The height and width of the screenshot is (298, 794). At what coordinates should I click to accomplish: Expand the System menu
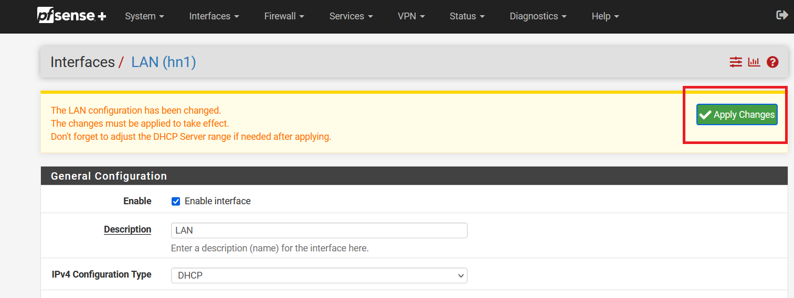click(144, 16)
